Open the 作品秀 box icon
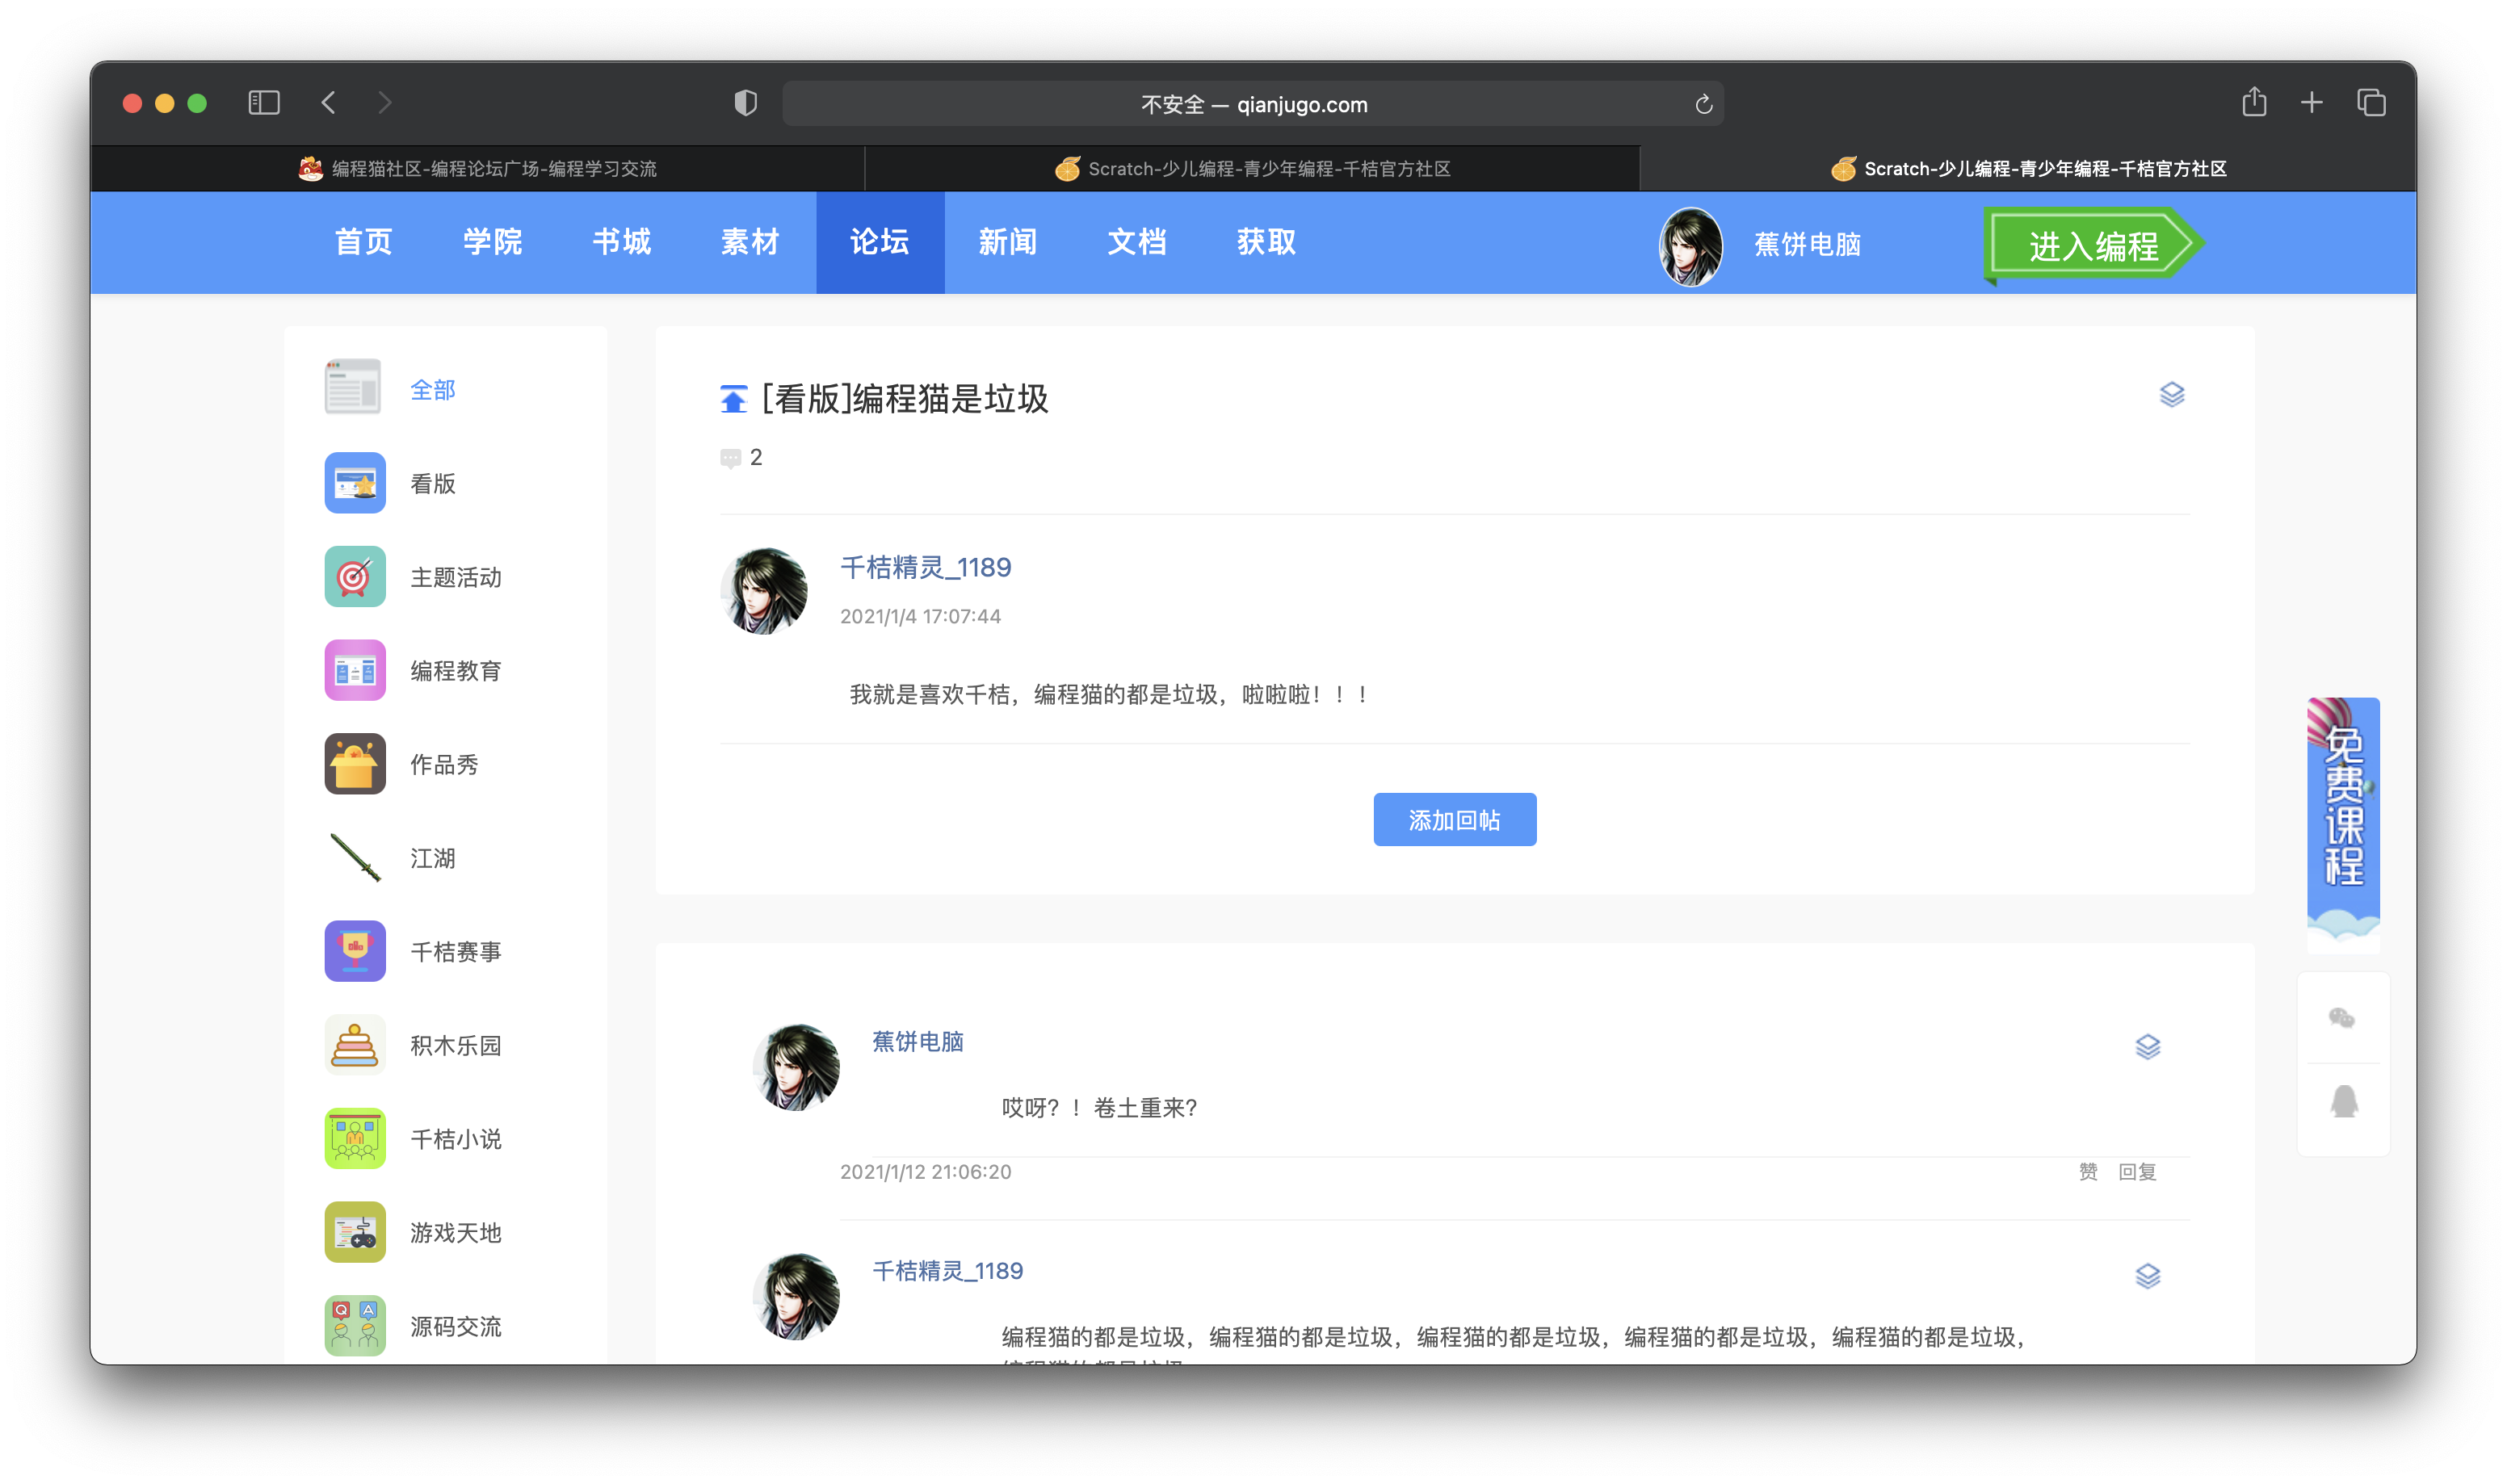This screenshot has width=2507, height=1484. pos(354,763)
